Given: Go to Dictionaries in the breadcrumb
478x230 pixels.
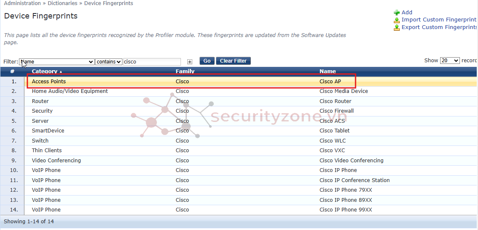Looking at the screenshot, I should coord(62,3).
